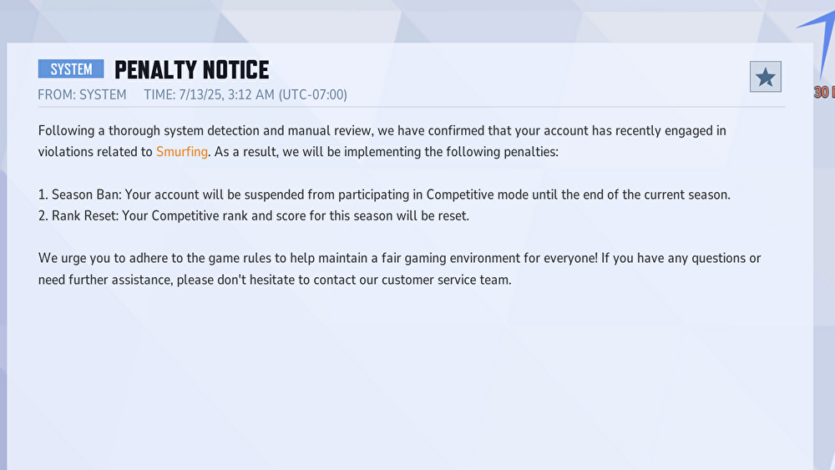Click the background strip left of the panel
This screenshot has width=835, height=470.
pyautogui.click(x=3, y=255)
